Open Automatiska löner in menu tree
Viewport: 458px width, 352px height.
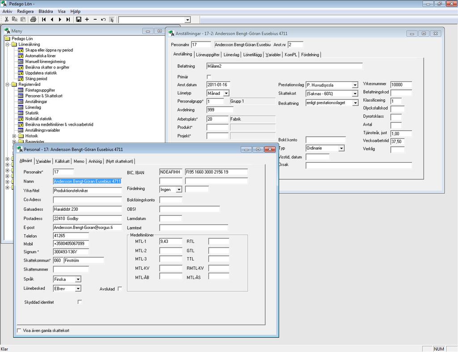[x=40, y=56]
